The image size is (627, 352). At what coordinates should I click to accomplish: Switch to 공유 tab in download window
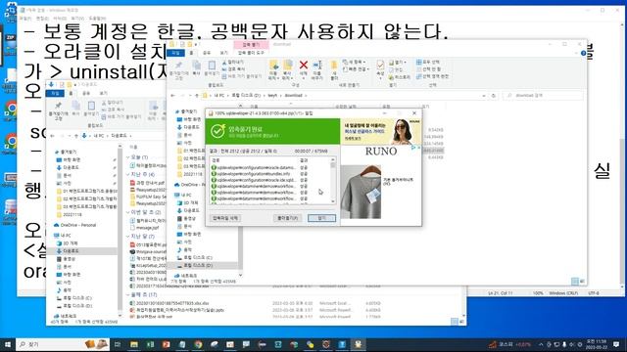pos(207,53)
